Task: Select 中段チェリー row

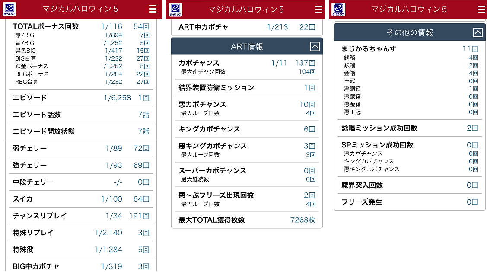Action: 81,182
